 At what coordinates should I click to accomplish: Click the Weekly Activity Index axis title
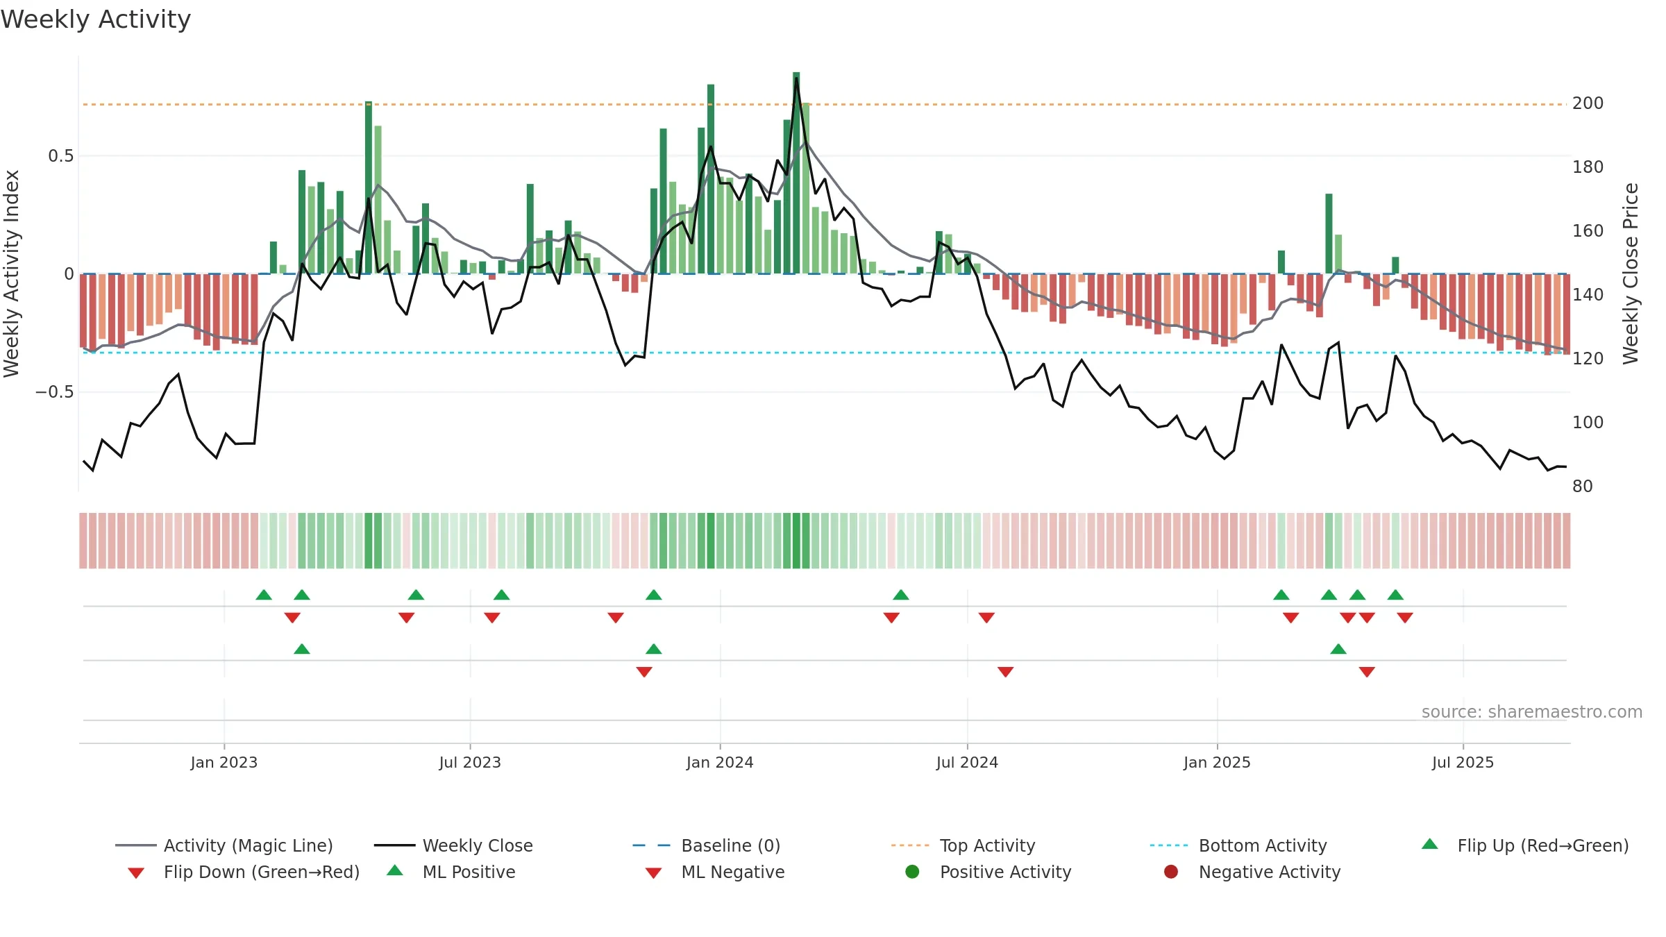pos(11,273)
